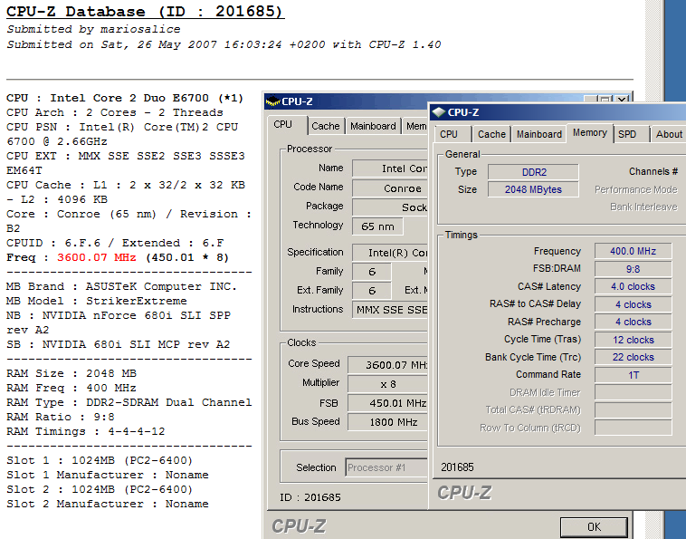Viewport: 686px width, 539px height.
Task: Click the red 3600.07 MHz frequency text
Action: [97, 257]
